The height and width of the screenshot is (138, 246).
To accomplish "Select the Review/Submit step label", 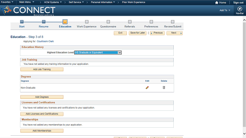I will point(173,26).
